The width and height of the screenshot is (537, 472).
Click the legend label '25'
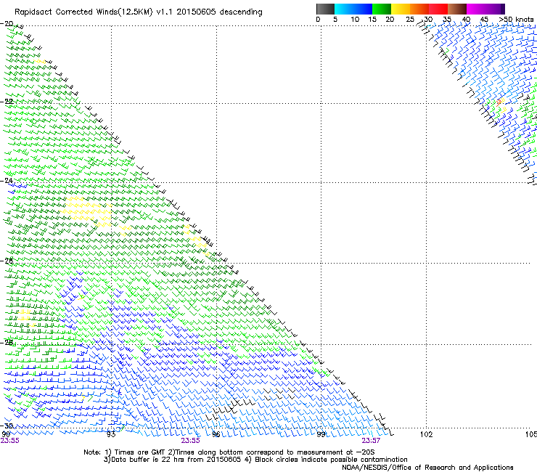410,20
